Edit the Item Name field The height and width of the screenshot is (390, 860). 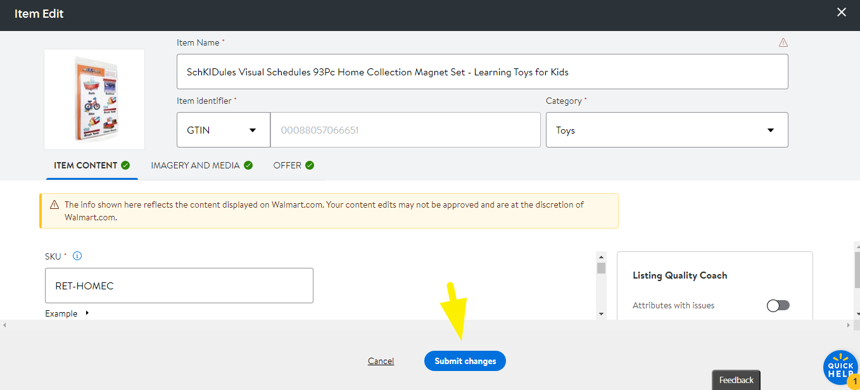pos(482,72)
